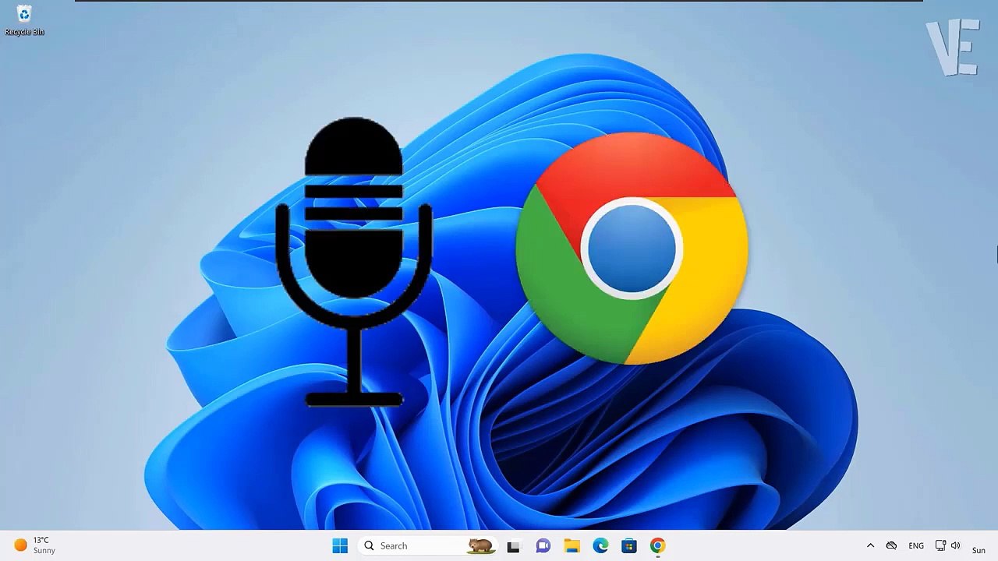The image size is (998, 561).
Task: Open network settings from the tray
Action: click(x=940, y=546)
